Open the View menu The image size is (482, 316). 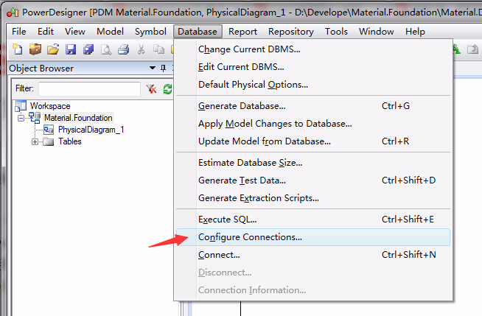[74, 32]
